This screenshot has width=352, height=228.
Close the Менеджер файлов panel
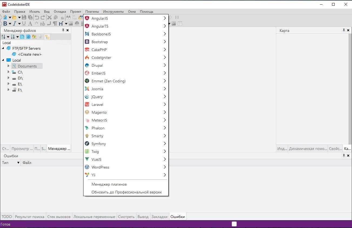tap(68, 30)
